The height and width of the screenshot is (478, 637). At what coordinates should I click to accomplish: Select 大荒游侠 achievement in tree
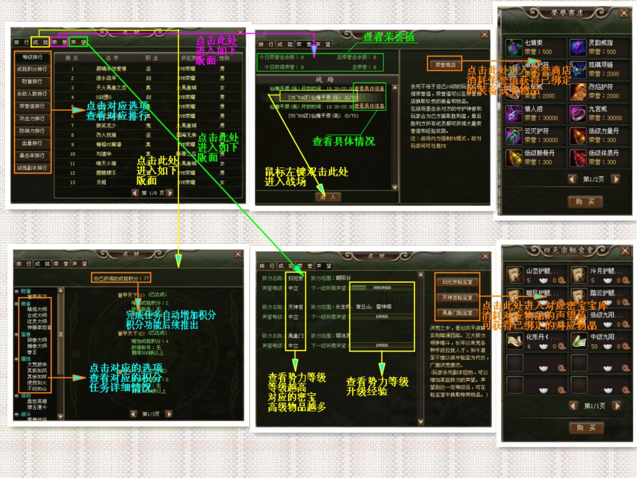tap(37, 365)
